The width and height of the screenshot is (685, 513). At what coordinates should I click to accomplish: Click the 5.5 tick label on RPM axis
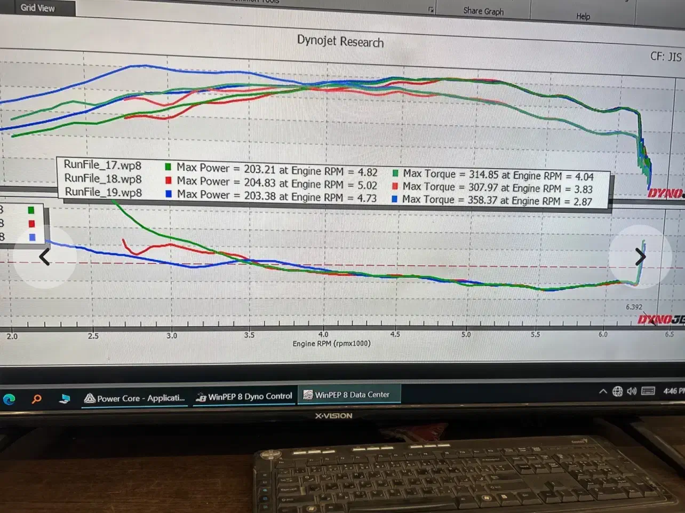pyautogui.click(x=535, y=334)
